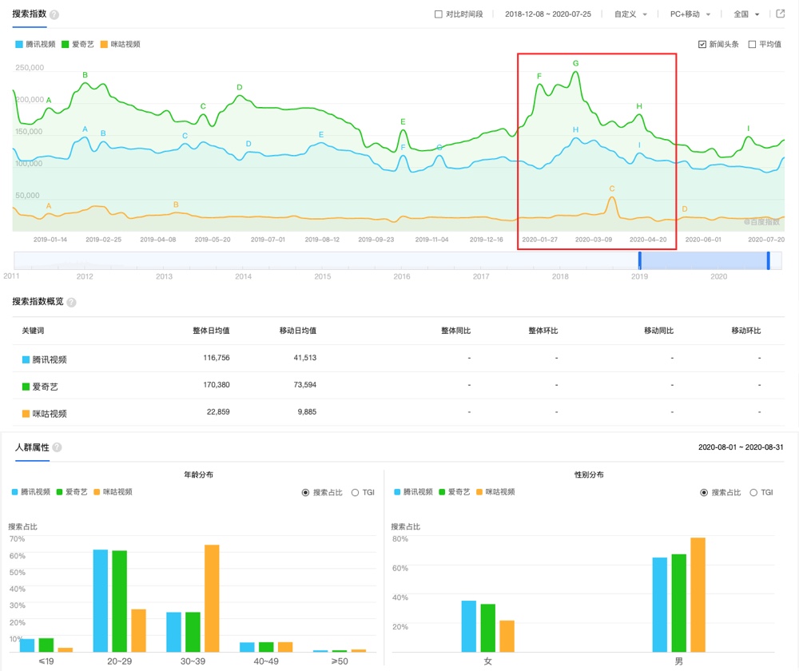Click the help icon beside 人群属性
This screenshot has height=671, width=799.
pos(57,447)
